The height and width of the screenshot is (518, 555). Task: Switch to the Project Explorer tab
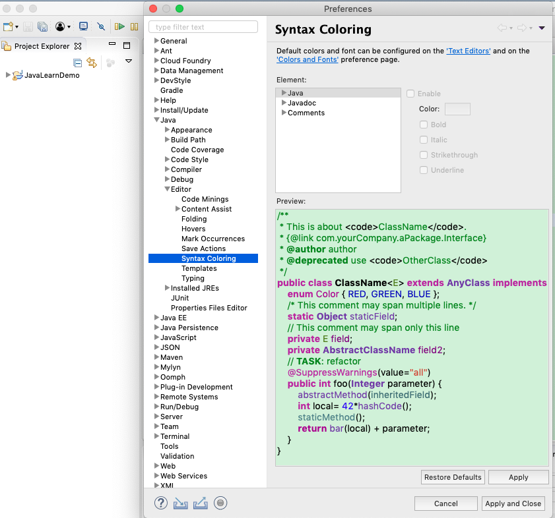42,46
